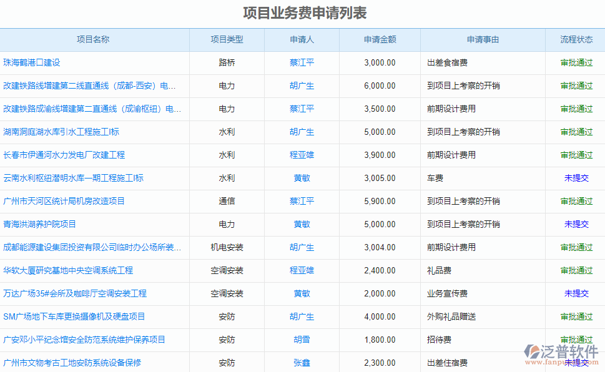The width and height of the screenshot is (605, 372).
Task: Click applicant 胡雪 name link
Action: click(302, 340)
